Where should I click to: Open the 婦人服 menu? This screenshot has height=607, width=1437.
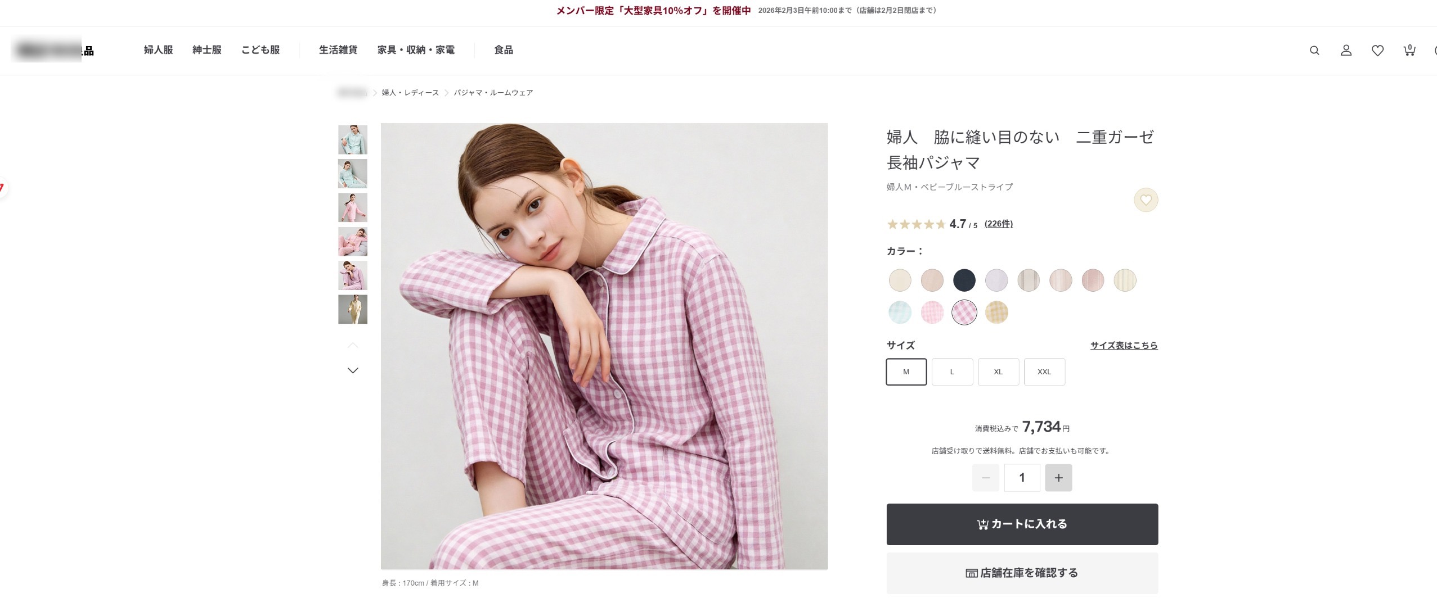(158, 50)
